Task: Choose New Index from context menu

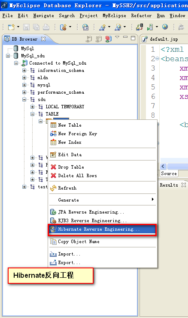Action: tap(103, 142)
